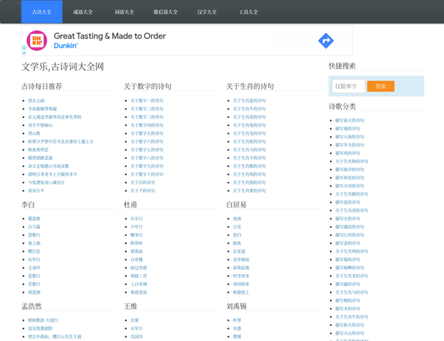Click the 仅限单字 search input field
Viewport: 444px width, 341px height.
click(348, 87)
